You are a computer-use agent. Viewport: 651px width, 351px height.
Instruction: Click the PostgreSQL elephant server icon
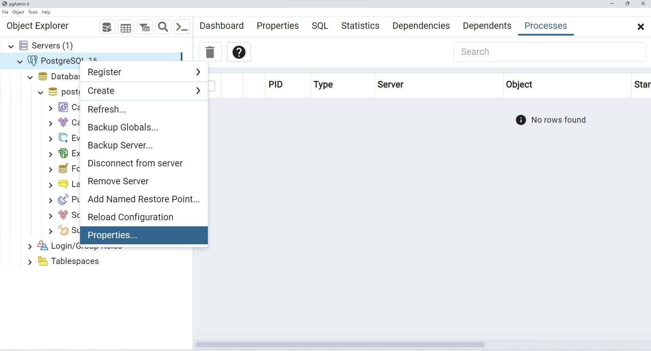click(x=32, y=60)
